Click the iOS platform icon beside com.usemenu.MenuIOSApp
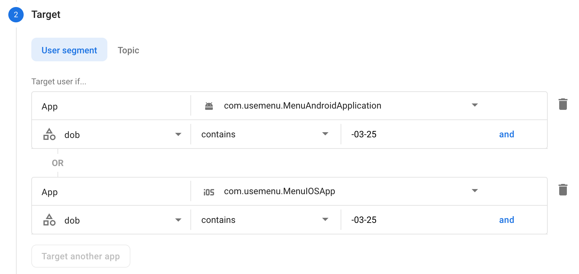 (209, 191)
